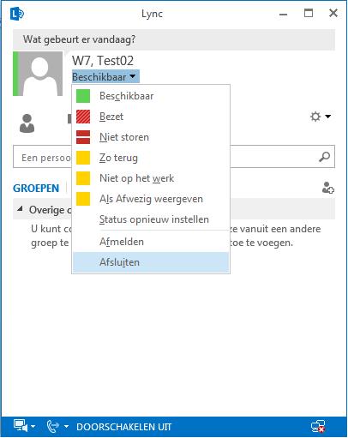Collapse the Beschikbaar status dropdown
The width and height of the screenshot is (348, 438).
(x=105, y=76)
